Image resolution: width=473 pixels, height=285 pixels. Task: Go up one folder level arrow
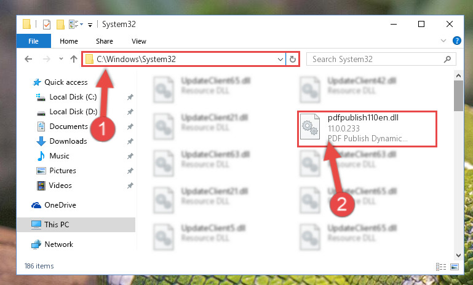(x=74, y=59)
